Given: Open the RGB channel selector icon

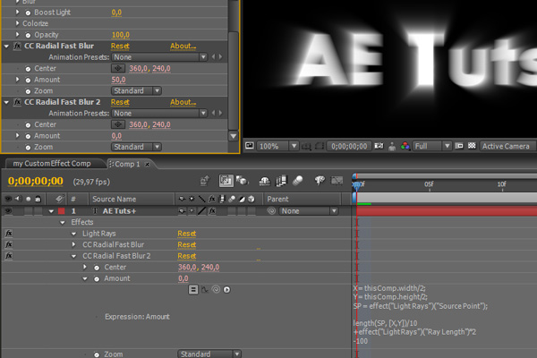Looking at the screenshot, I should (x=405, y=146).
